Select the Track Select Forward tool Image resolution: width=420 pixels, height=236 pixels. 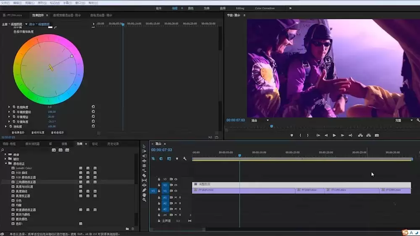(x=144, y=151)
